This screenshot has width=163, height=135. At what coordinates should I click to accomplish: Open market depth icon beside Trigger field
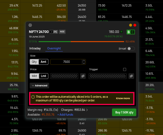[x=131, y=76]
